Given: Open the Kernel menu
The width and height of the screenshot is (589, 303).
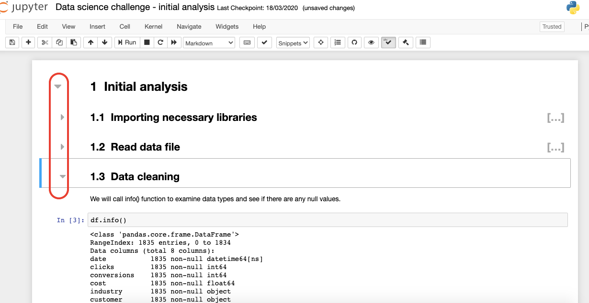Looking at the screenshot, I should point(153,27).
